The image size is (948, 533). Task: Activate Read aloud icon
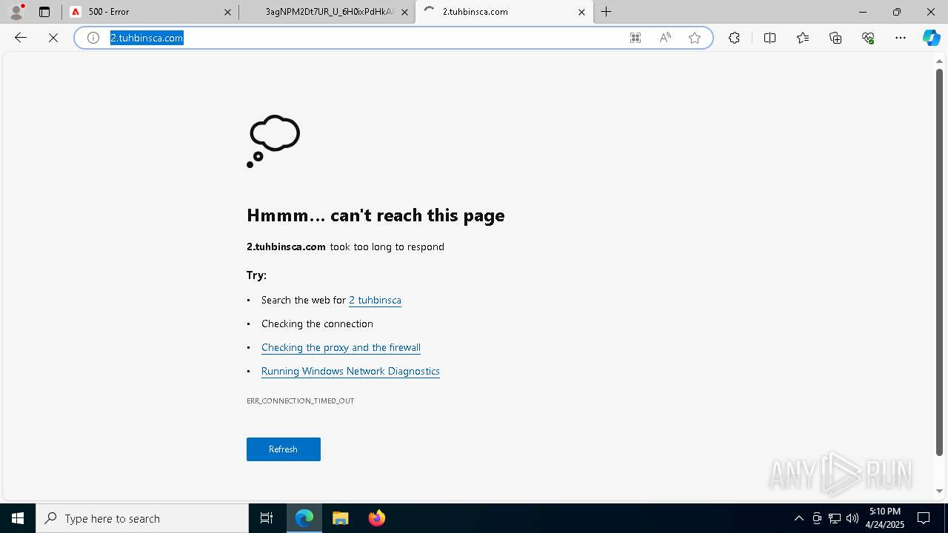(x=665, y=38)
